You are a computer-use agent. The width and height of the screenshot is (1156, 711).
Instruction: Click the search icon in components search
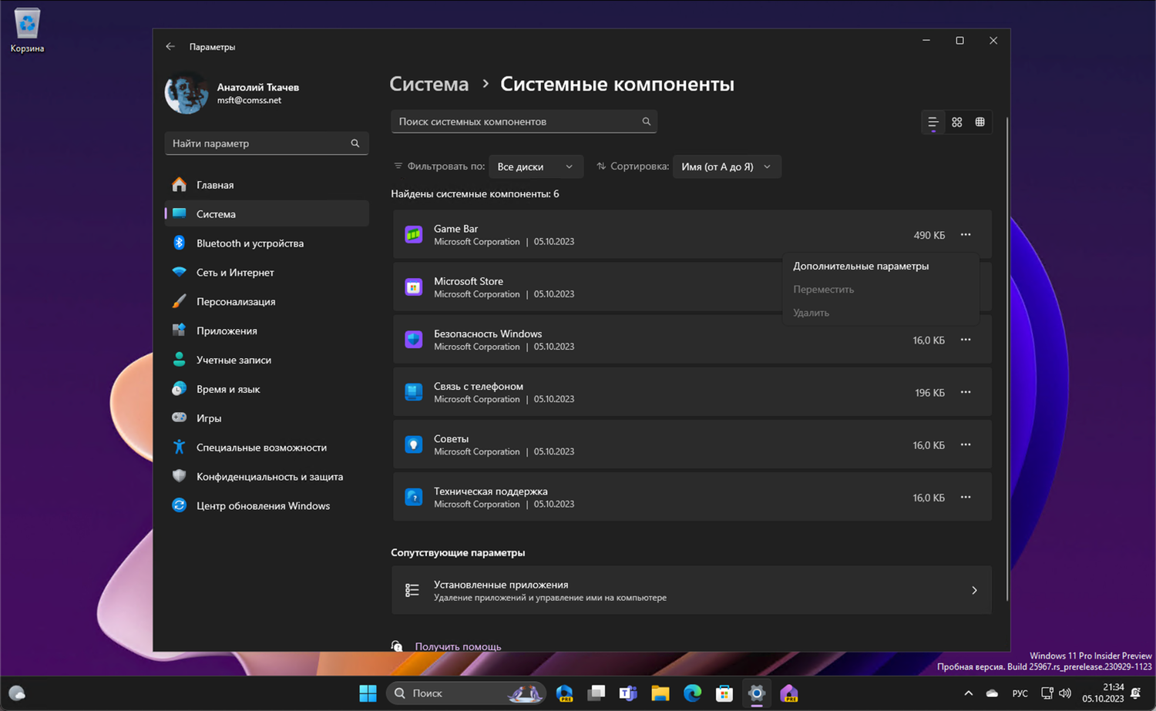click(x=647, y=122)
